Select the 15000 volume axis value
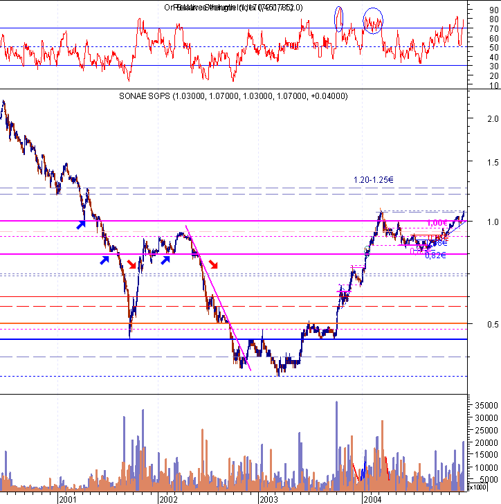 [486, 454]
